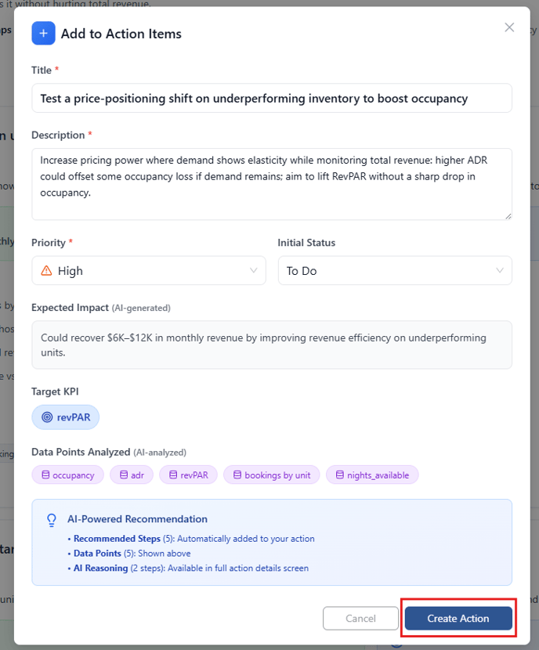Click the Expected Impact text box
The width and height of the screenshot is (539, 650).
pos(271,345)
